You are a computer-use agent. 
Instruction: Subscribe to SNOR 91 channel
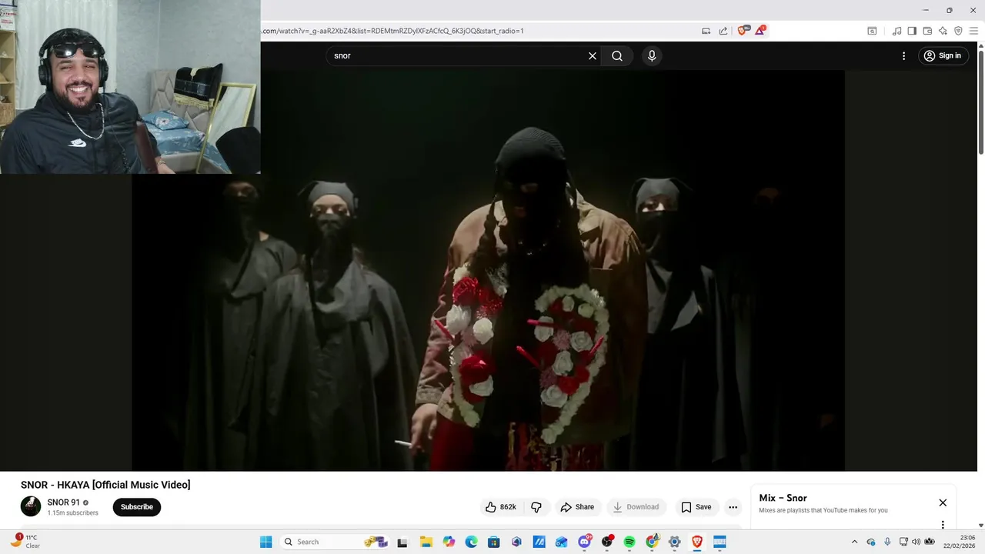[x=137, y=507]
